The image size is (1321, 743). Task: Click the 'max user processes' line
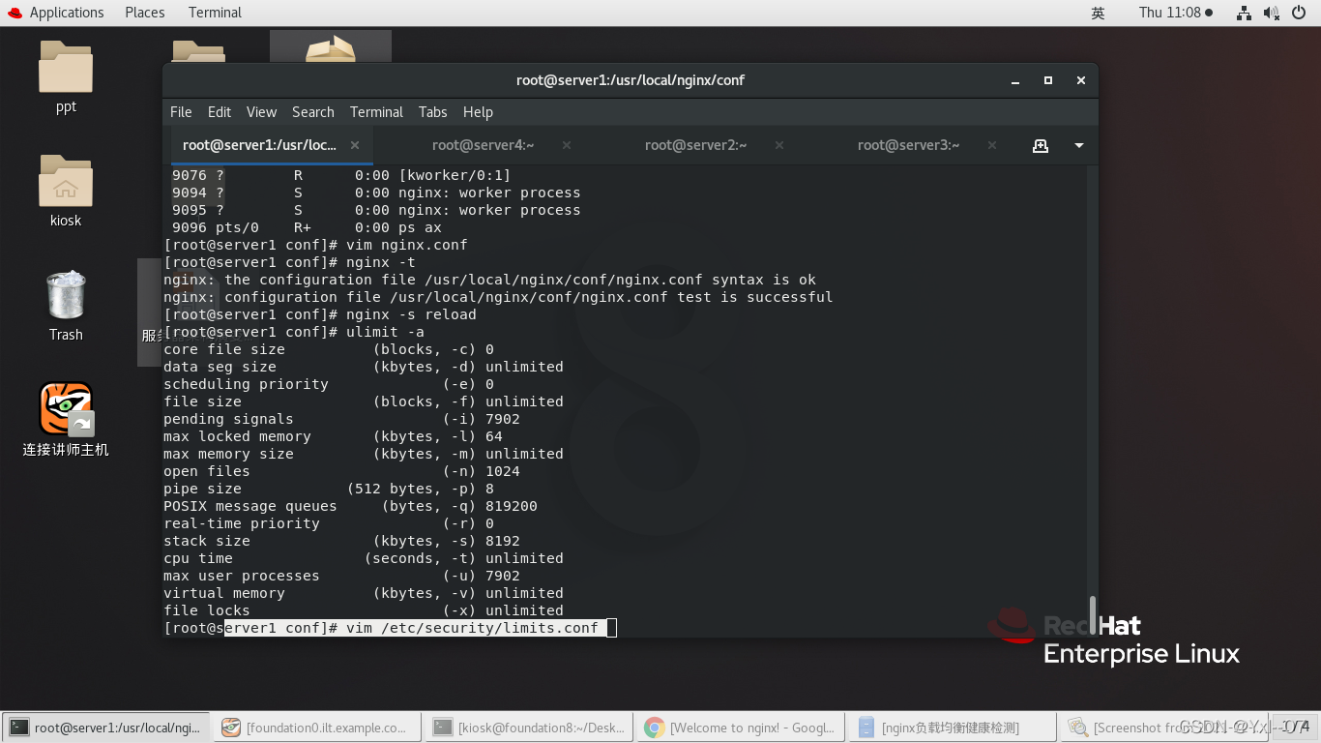(341, 576)
